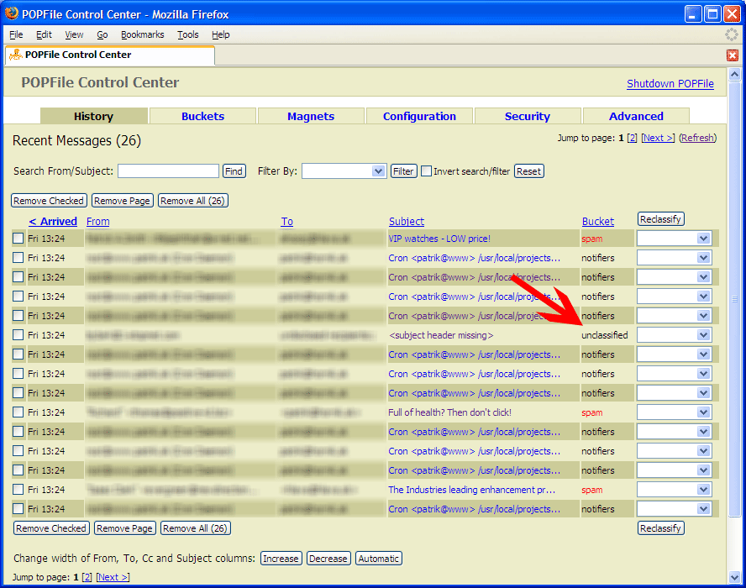Click the Reset button

[528, 171]
